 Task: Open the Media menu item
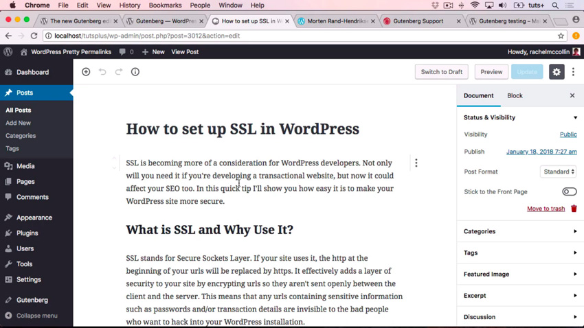point(36,166)
